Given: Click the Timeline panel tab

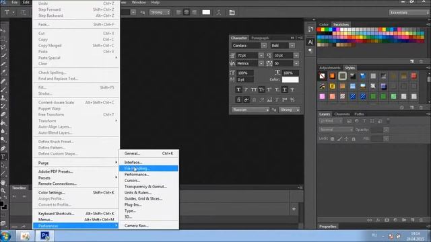Looking at the screenshot, I should click(x=19, y=188).
